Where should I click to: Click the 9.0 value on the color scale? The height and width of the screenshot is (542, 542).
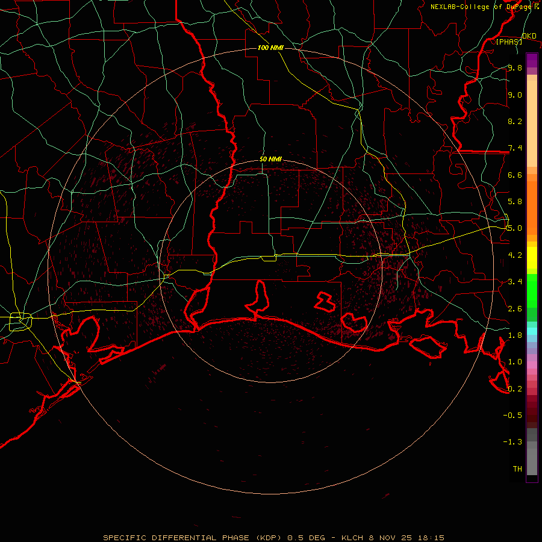pos(515,95)
